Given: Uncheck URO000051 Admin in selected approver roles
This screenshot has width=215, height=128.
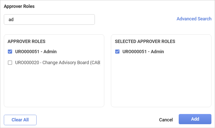Looking at the screenshot, I should click(117, 52).
